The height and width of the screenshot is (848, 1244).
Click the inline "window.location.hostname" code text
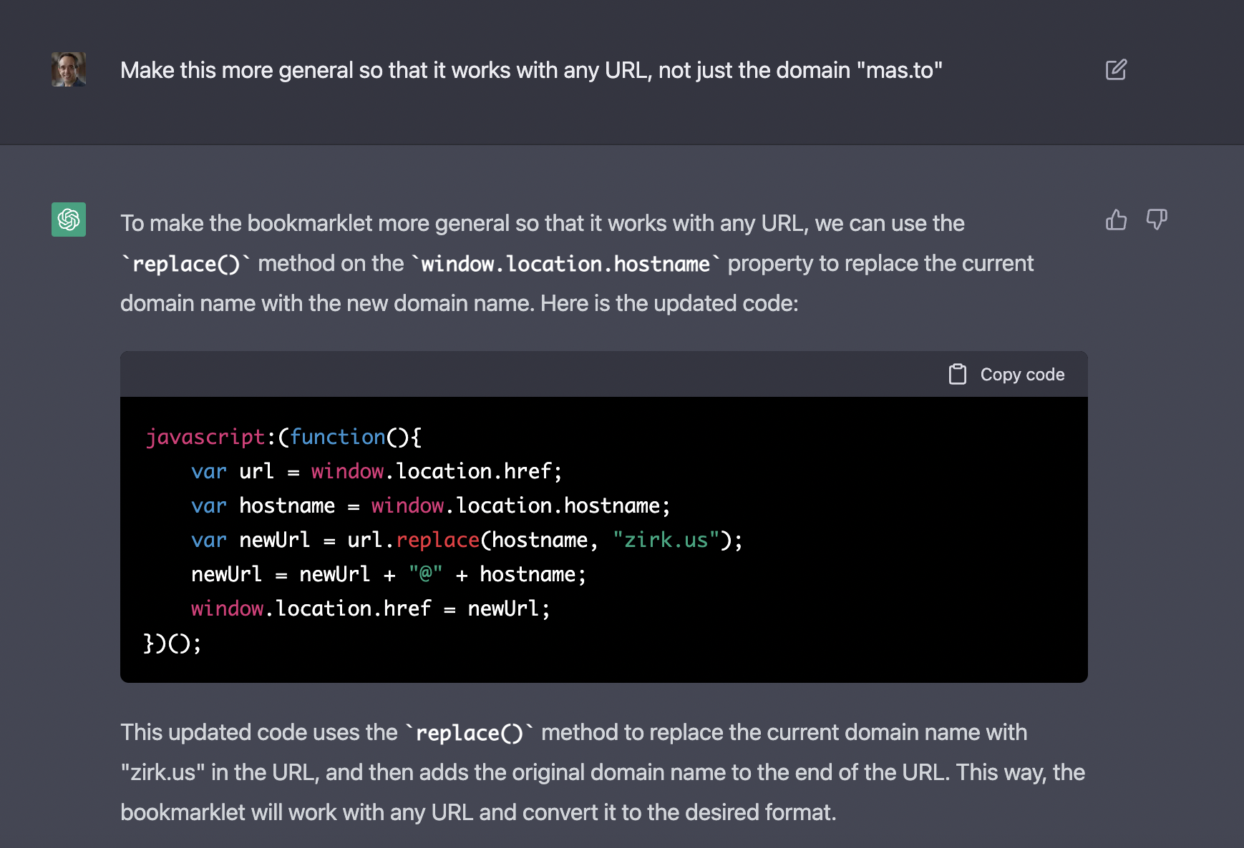(565, 264)
